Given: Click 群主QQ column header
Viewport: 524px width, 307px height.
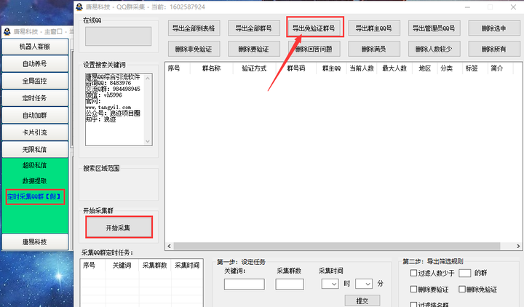Looking at the screenshot, I should pos(332,68).
